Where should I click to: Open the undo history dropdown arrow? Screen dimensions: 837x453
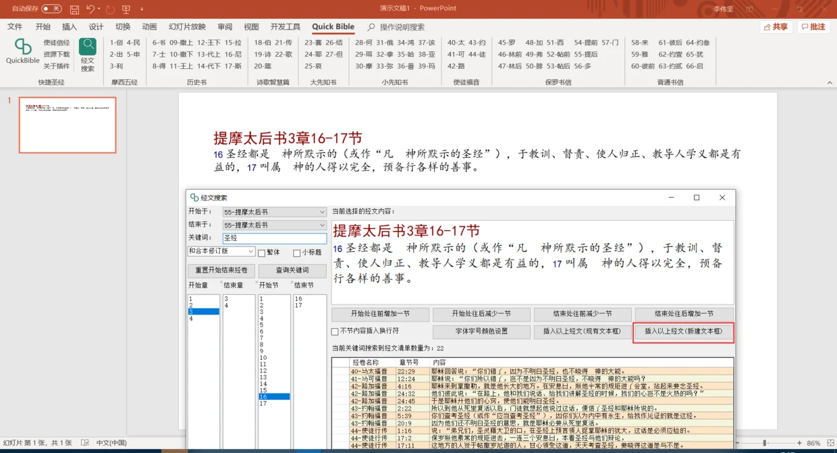(99, 9)
